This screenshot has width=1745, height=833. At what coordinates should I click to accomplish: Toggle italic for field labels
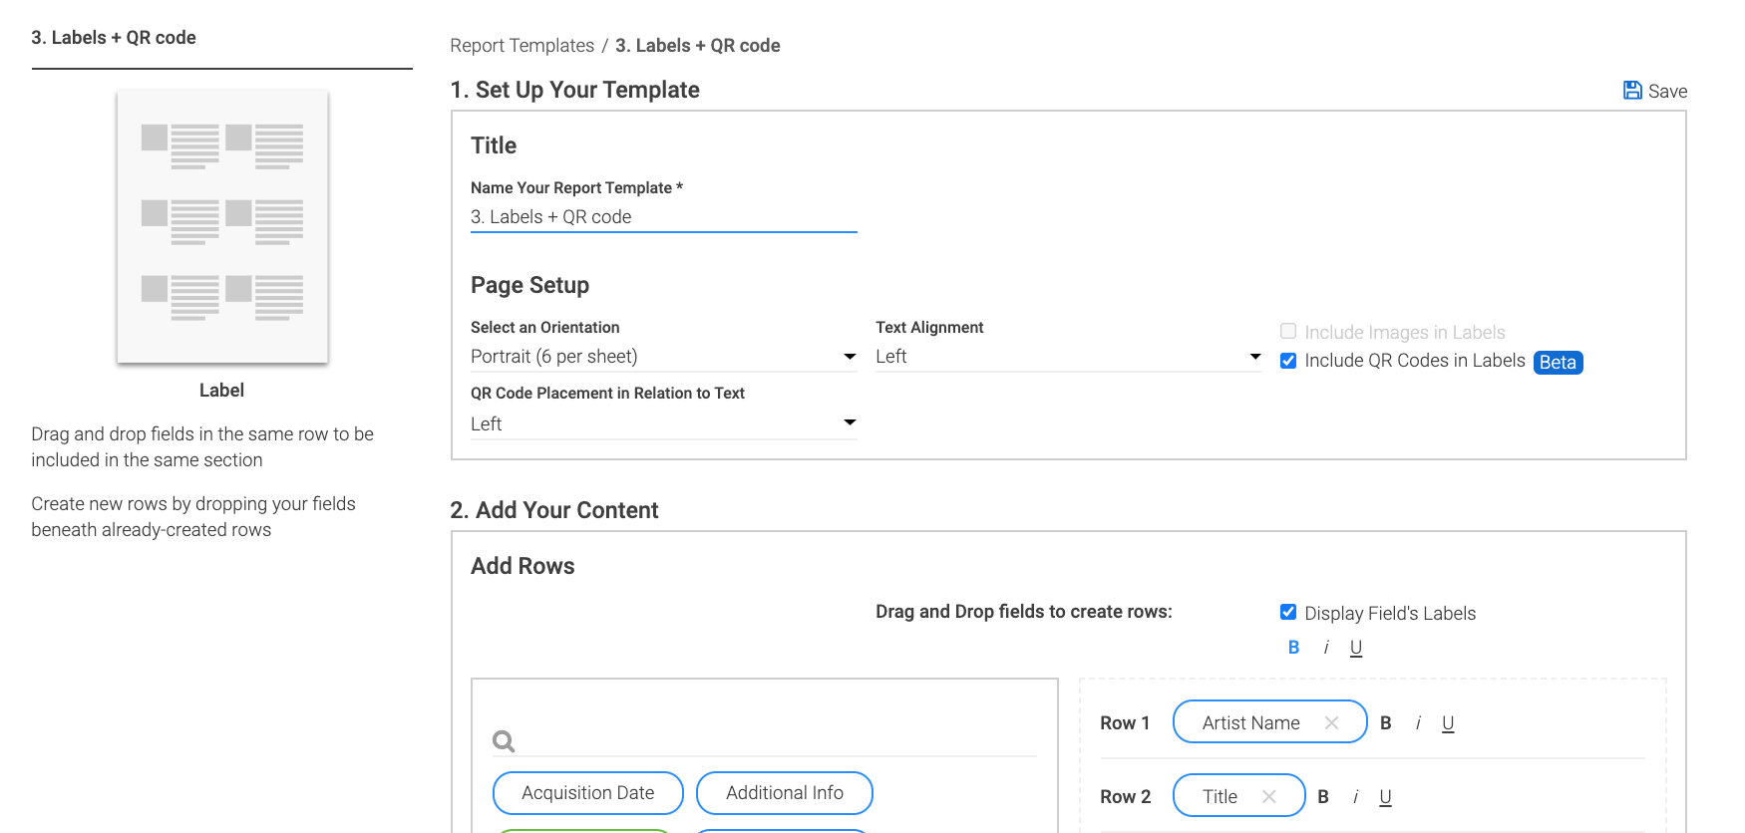(x=1325, y=648)
